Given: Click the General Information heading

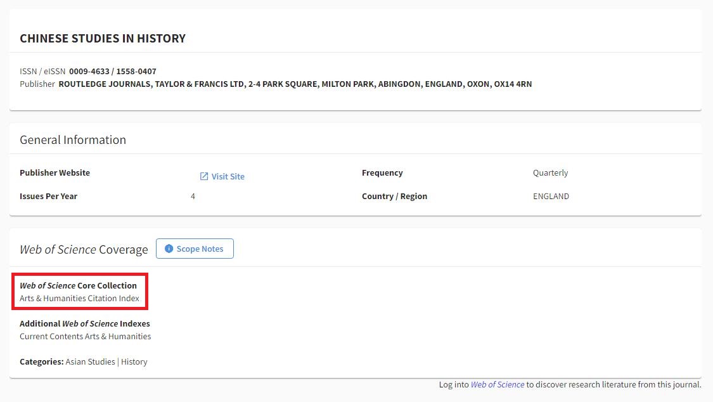Looking at the screenshot, I should point(73,140).
